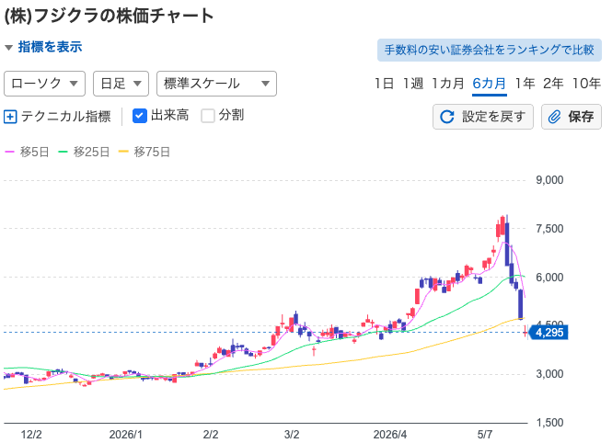Click the 保存 save button

(x=571, y=117)
